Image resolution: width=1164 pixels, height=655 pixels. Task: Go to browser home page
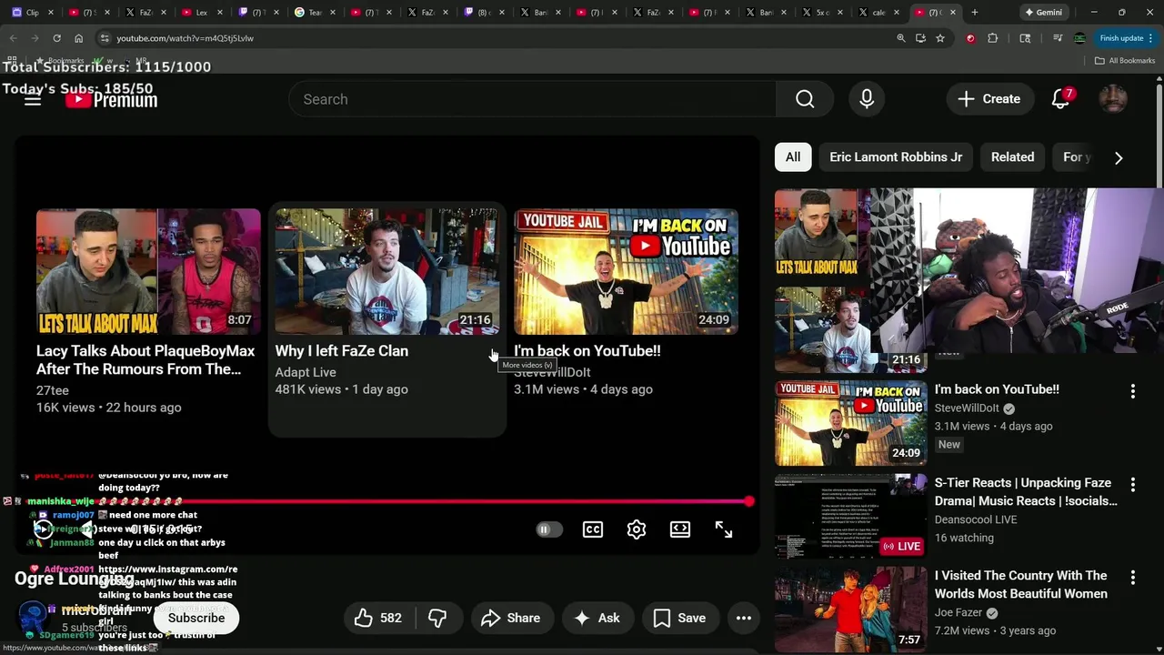point(78,38)
